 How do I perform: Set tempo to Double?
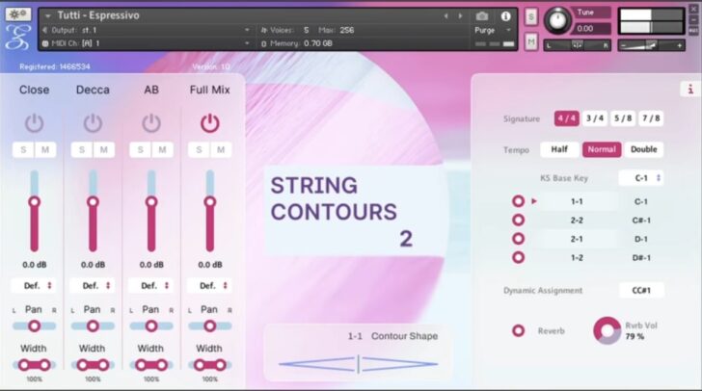pyautogui.click(x=643, y=149)
